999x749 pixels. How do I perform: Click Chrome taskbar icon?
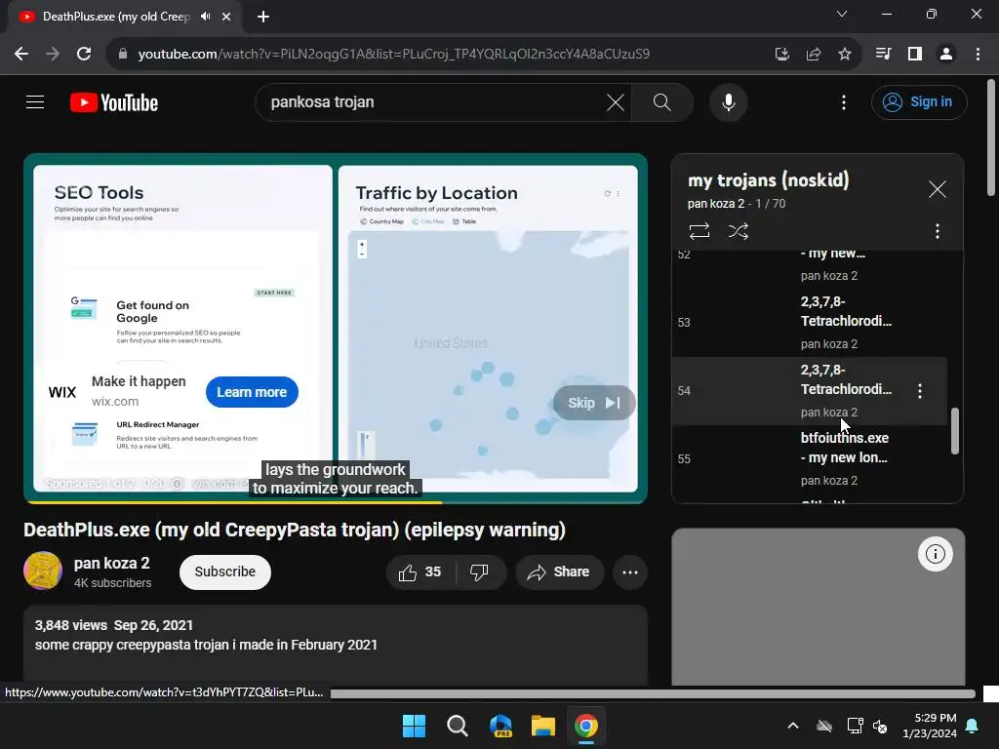click(x=586, y=726)
